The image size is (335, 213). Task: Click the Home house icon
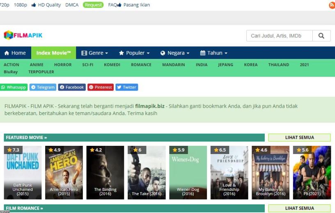coord(7,53)
